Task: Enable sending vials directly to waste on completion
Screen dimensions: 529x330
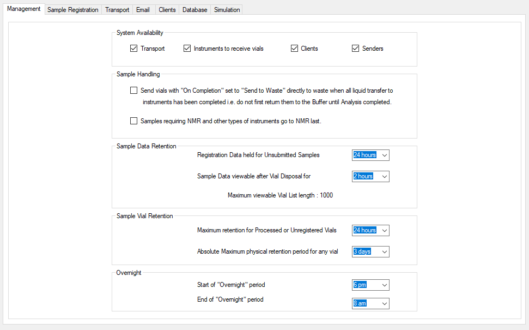Action: 133,90
